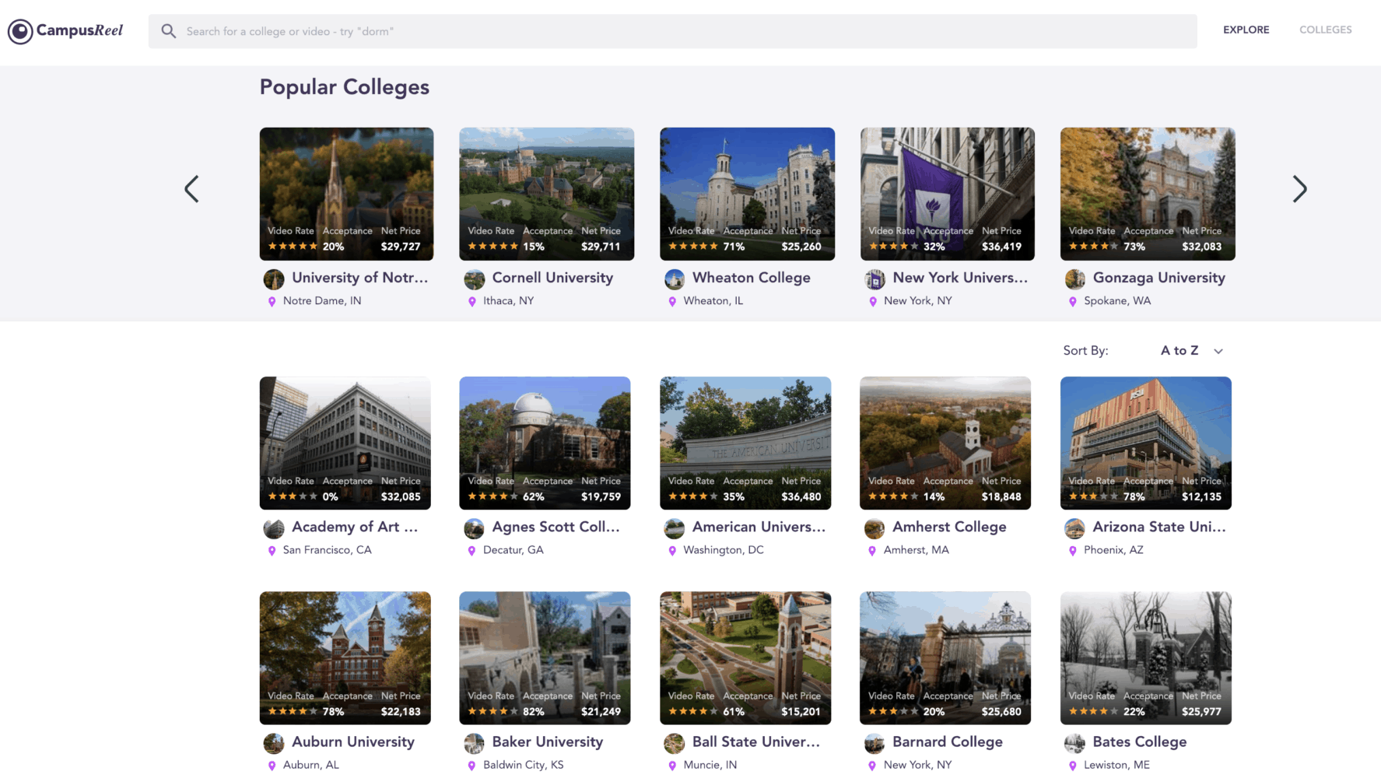This screenshot has width=1381, height=778.
Task: Open Baker University thumbnail image
Action: click(x=545, y=658)
